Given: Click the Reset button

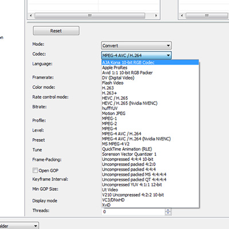Looking at the screenshot, I should (x=56, y=31).
